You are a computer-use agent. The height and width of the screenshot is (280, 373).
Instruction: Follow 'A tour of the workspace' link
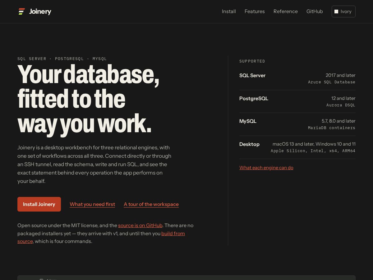coord(151,204)
